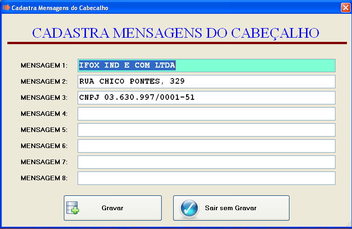Focus the MENSAGEM 2 field with RUA CHICO PONTES
The width and height of the screenshot is (352, 229).
click(206, 81)
